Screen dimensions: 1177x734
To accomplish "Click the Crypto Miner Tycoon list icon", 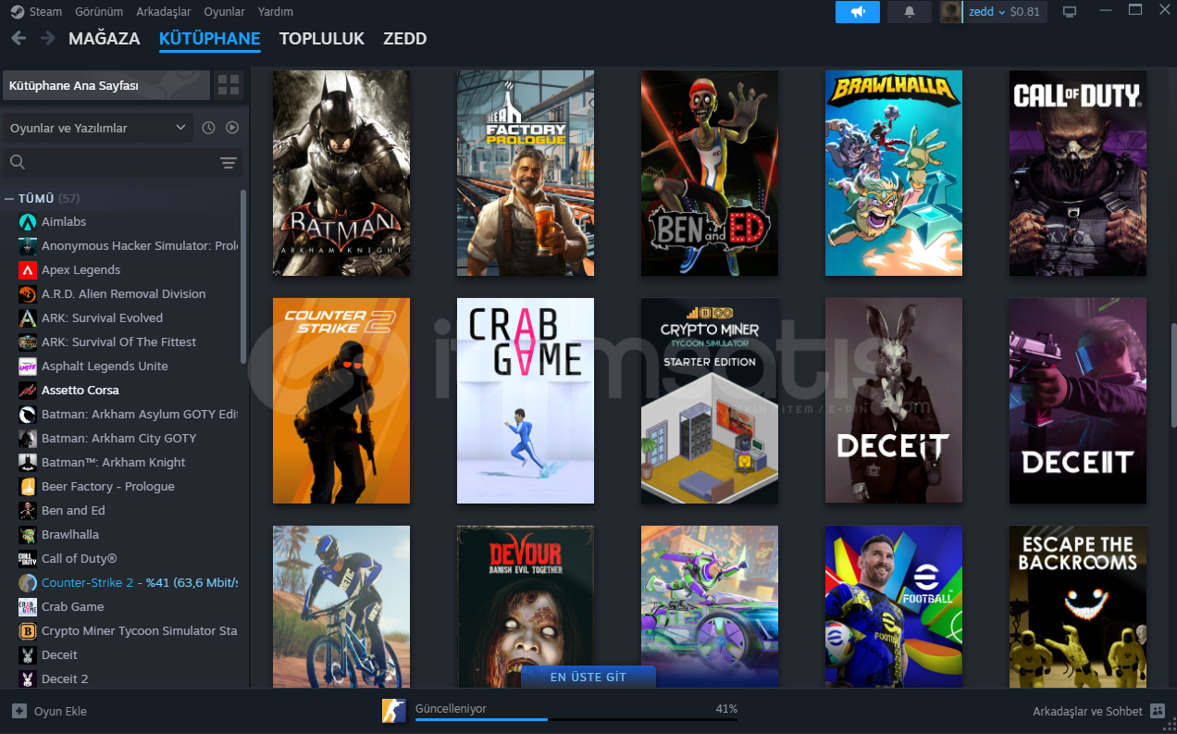I will [28, 631].
